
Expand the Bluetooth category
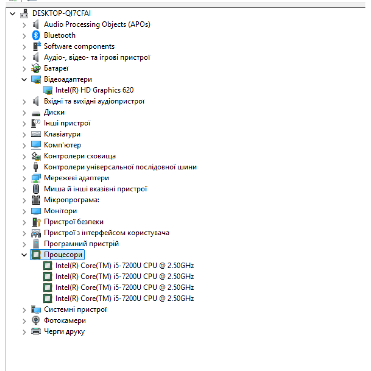24,36
